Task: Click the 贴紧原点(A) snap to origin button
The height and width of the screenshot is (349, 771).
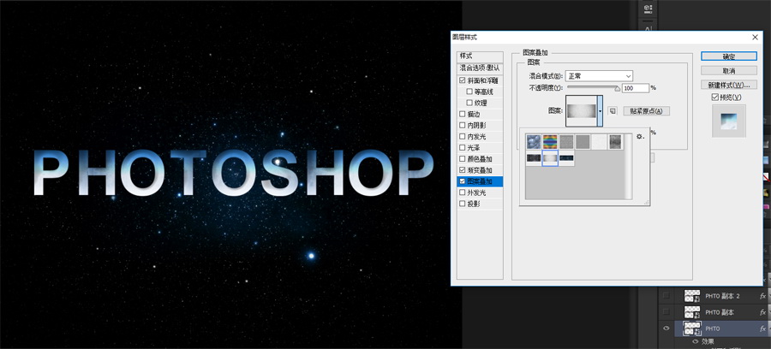Action: click(646, 111)
